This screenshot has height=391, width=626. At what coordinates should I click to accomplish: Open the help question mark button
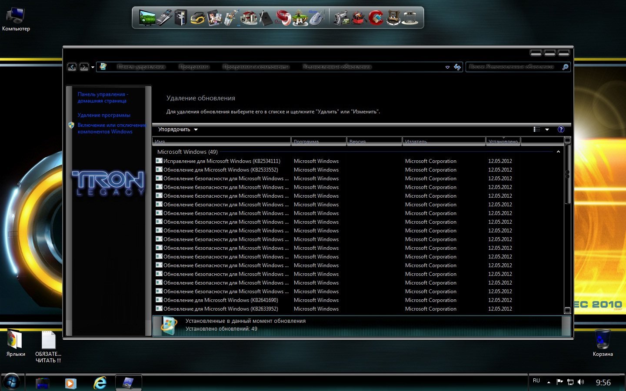click(x=561, y=129)
